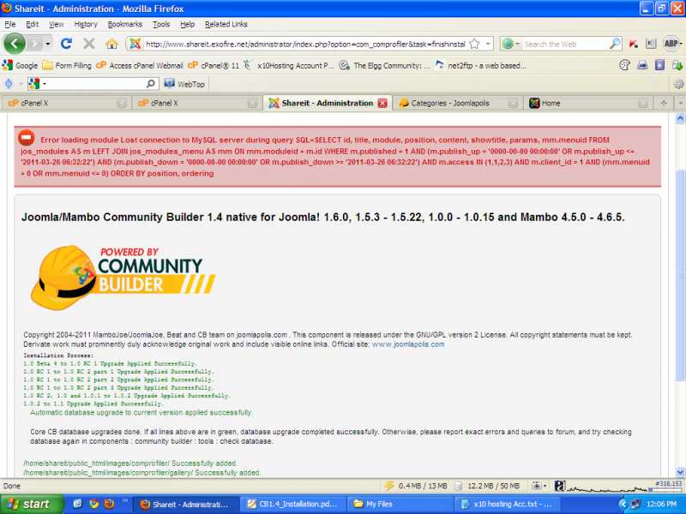
Task: Close the Shareit - Administration tab
Action: click(x=382, y=103)
